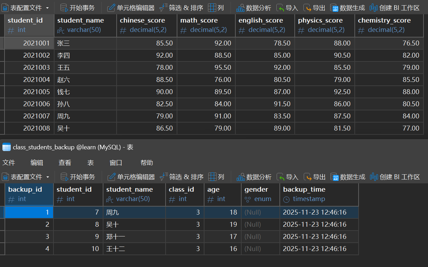Click the math_score column header
The image size is (428, 267).
(206, 25)
